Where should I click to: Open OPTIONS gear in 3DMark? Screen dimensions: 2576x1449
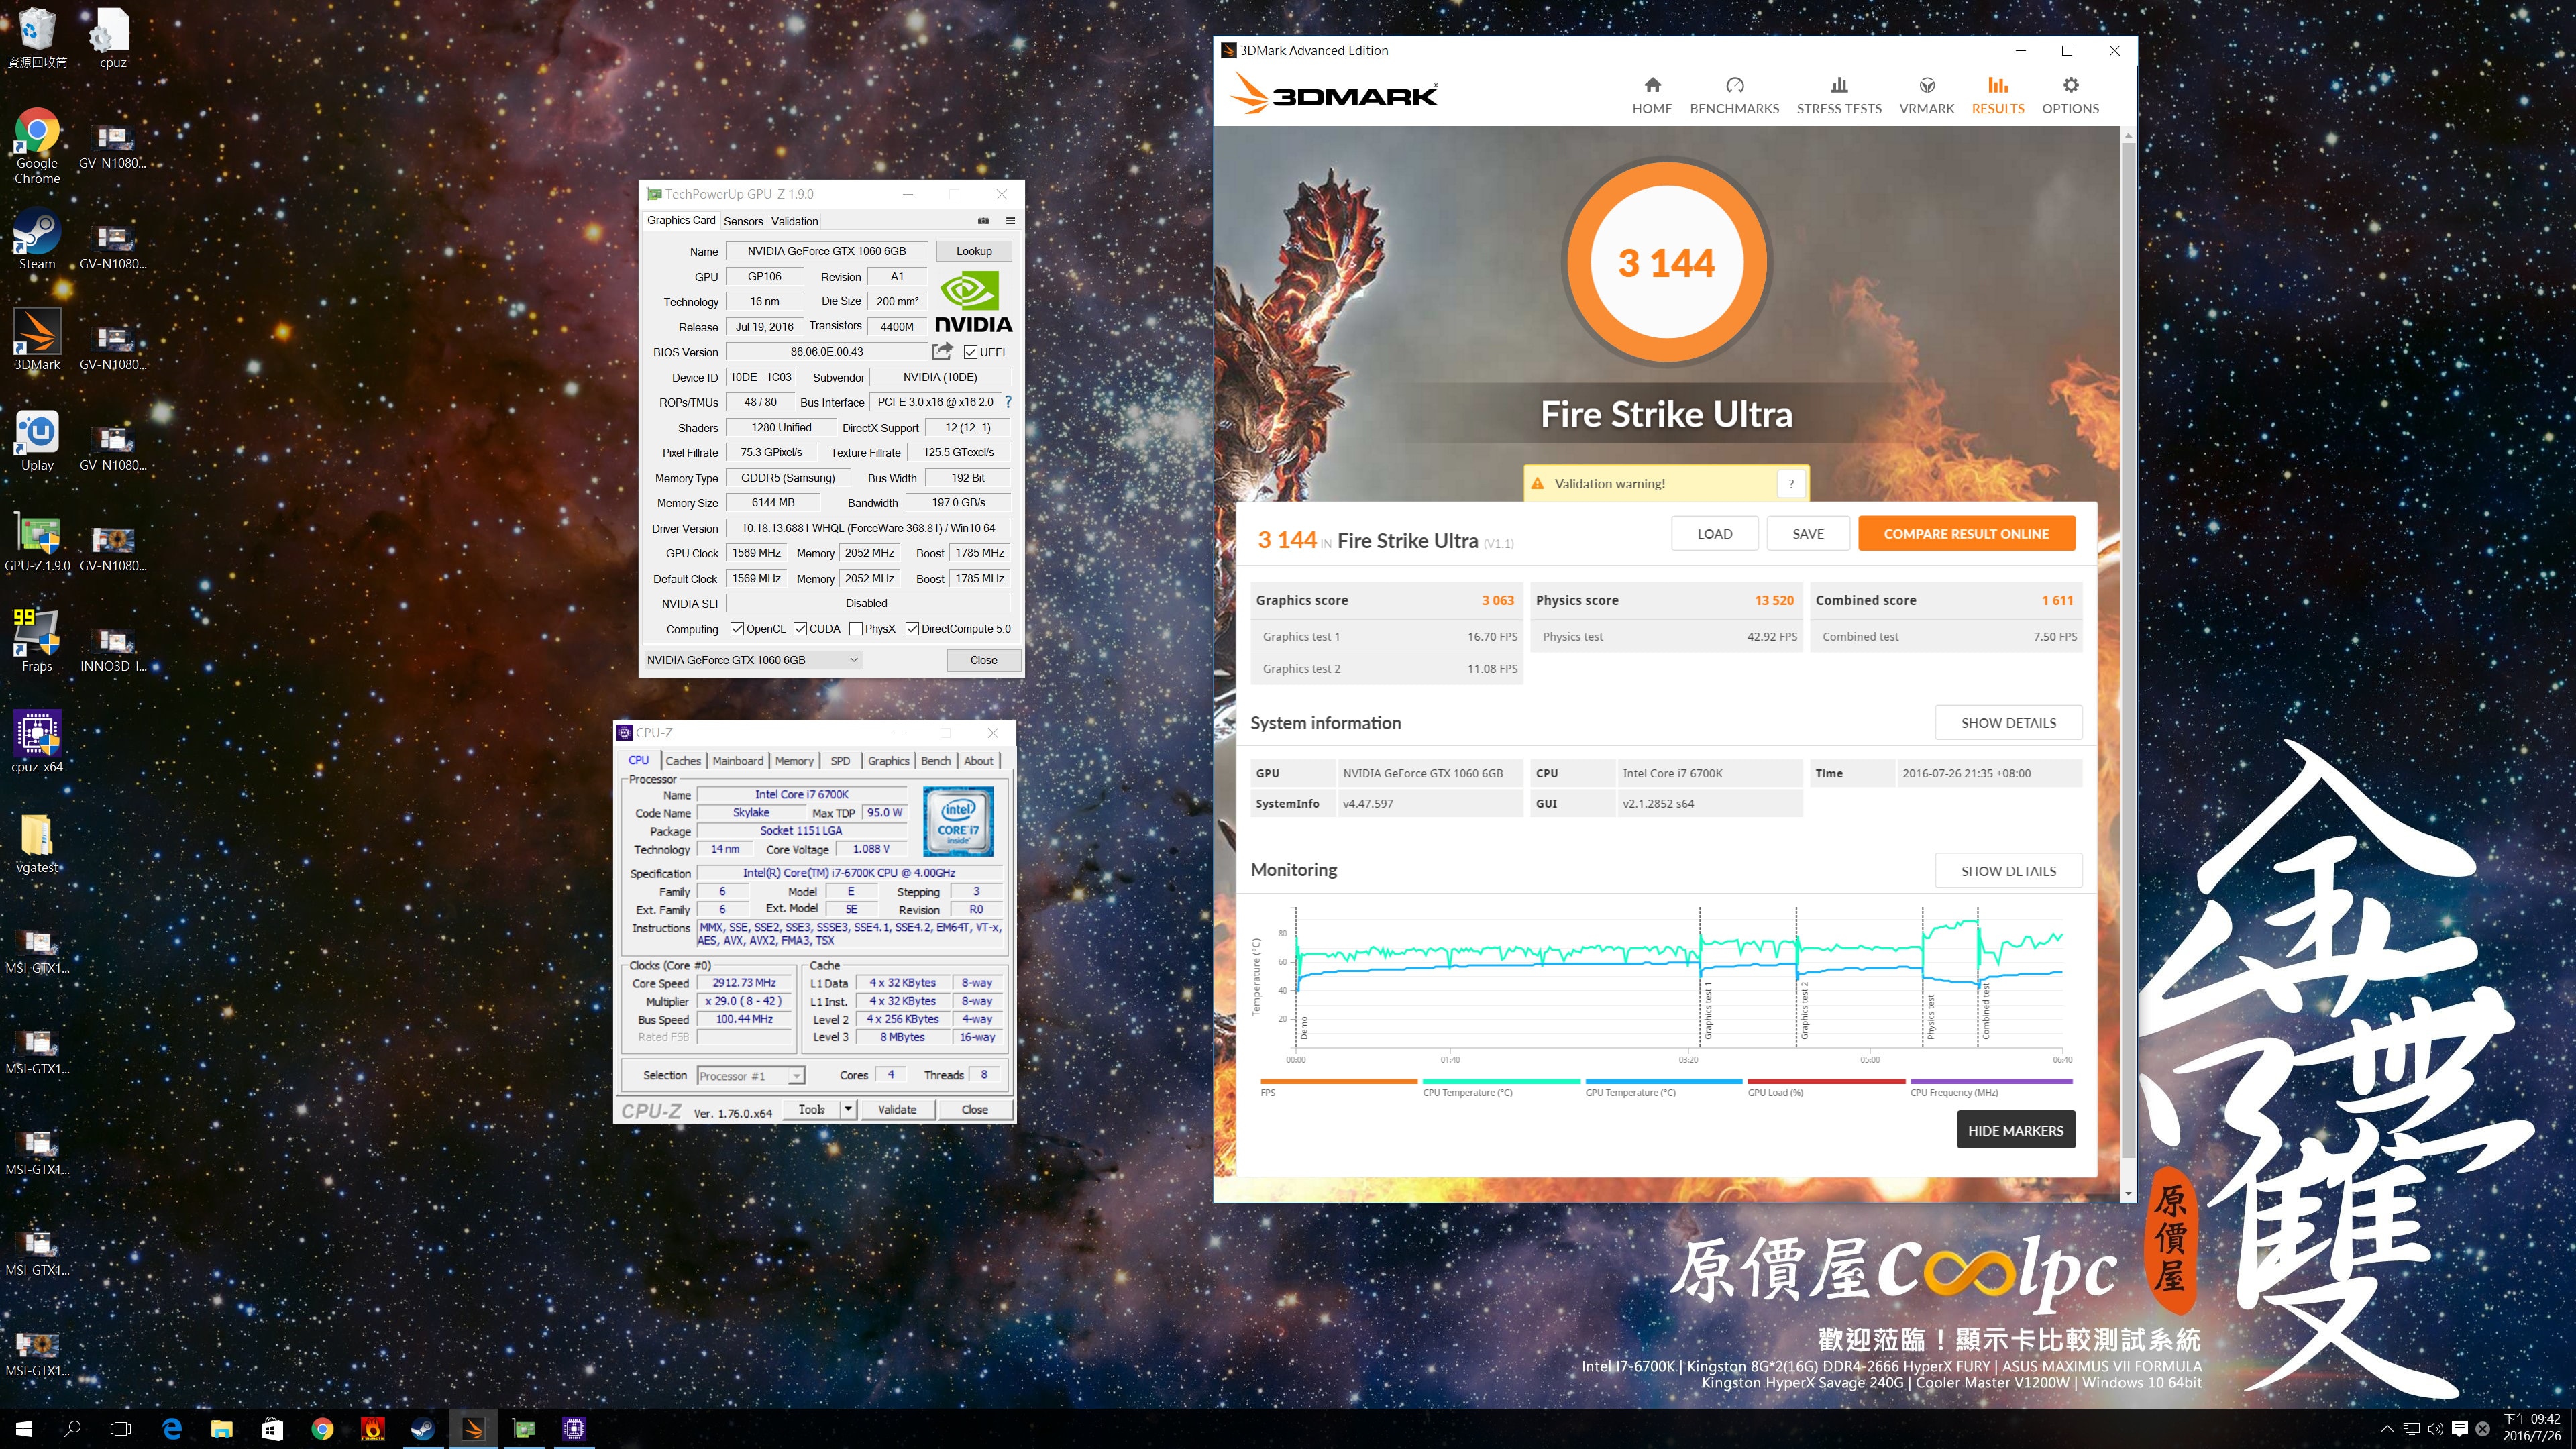tap(2070, 96)
